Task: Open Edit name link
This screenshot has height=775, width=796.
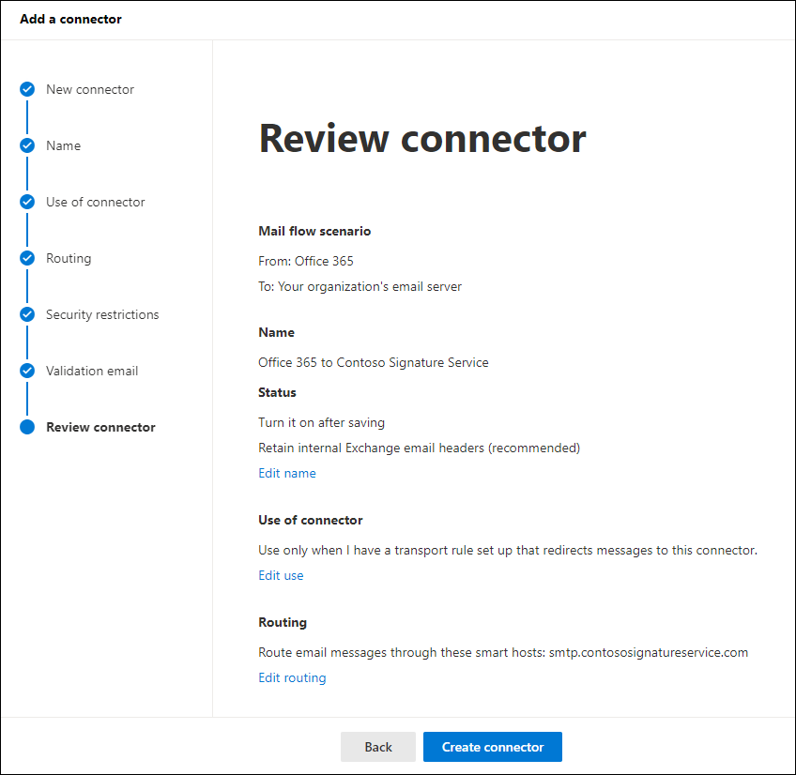Action: (286, 473)
